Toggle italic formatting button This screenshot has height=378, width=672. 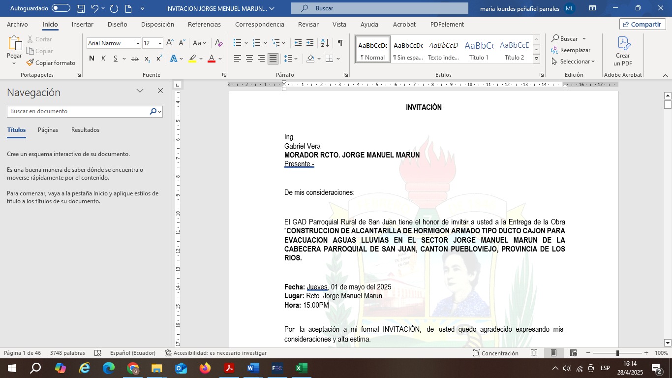click(103, 59)
